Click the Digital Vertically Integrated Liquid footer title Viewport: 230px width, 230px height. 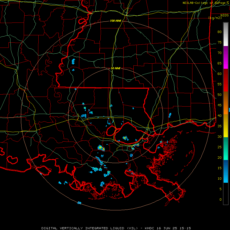[116, 228]
